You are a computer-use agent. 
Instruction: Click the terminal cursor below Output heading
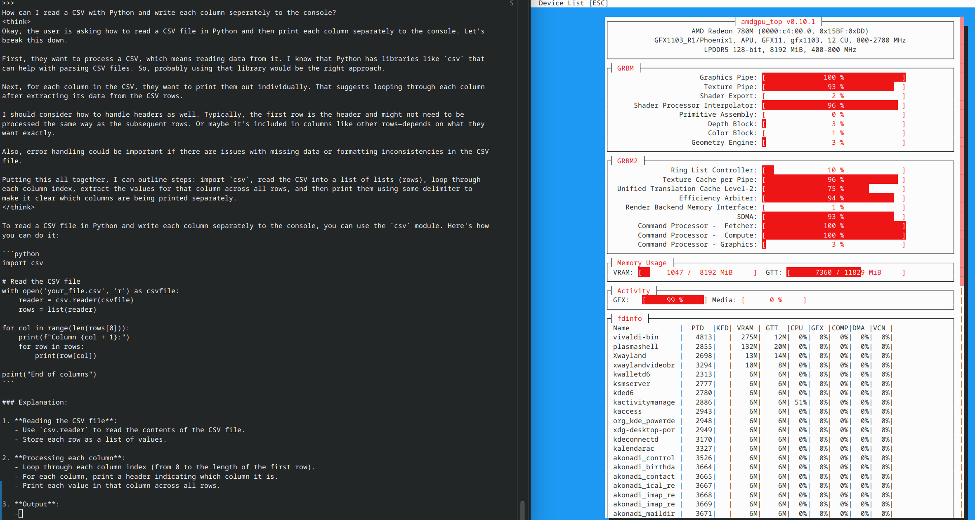[x=21, y=513]
